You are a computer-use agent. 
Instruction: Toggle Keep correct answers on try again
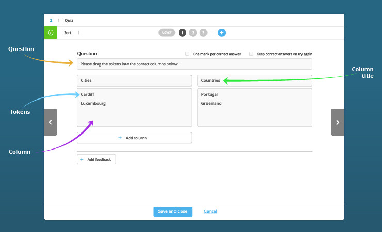(251, 54)
